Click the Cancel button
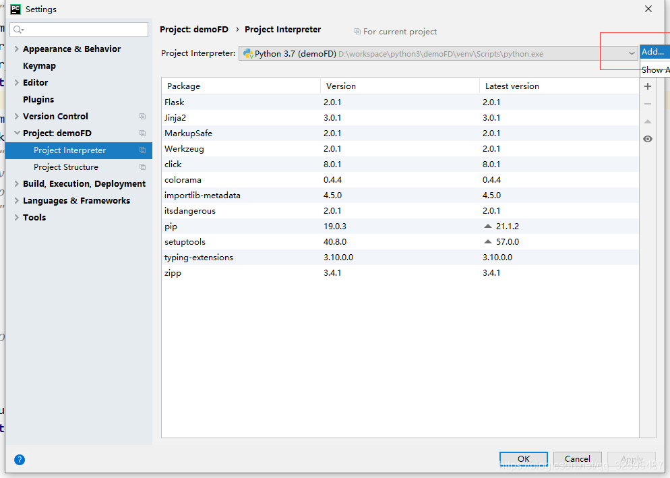 (x=577, y=458)
